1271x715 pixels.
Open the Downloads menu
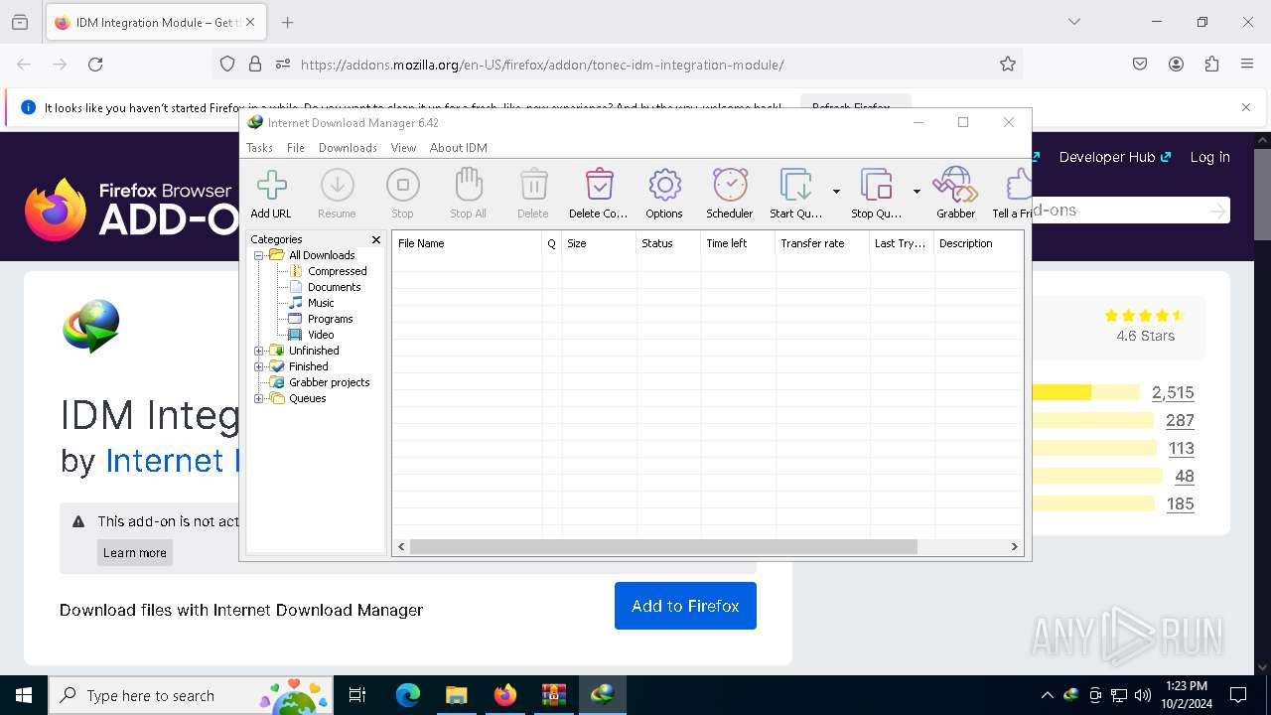(x=348, y=148)
